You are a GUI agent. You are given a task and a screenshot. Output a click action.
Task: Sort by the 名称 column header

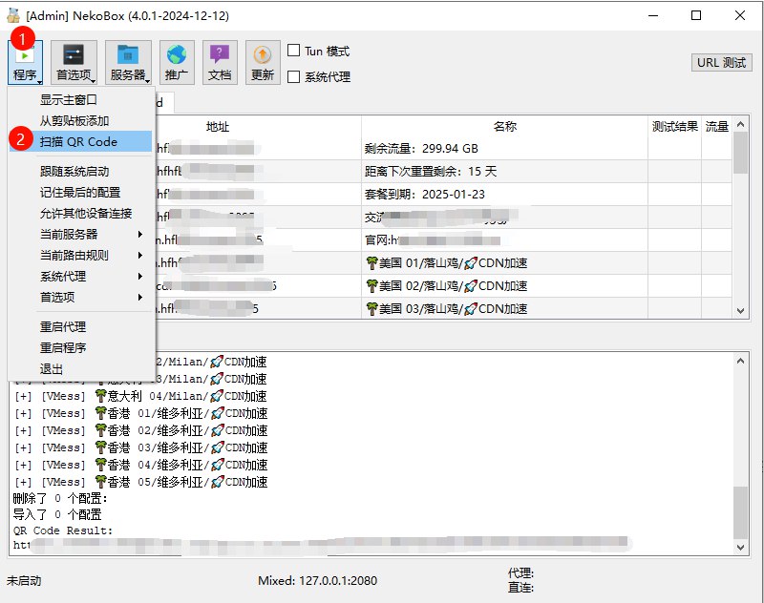(504, 127)
